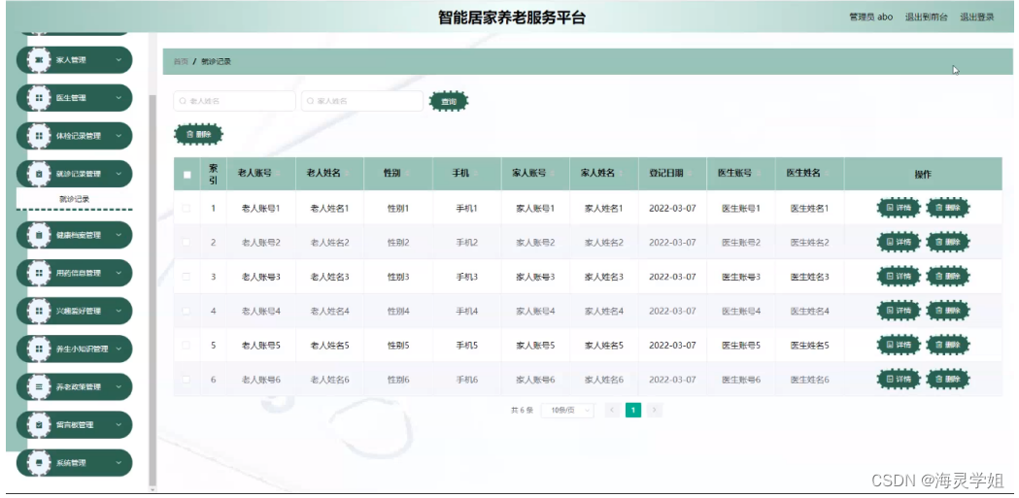Image resolution: width=1019 pixels, height=498 pixels.
Task: Click the 家人姓名 search input
Action: [362, 101]
